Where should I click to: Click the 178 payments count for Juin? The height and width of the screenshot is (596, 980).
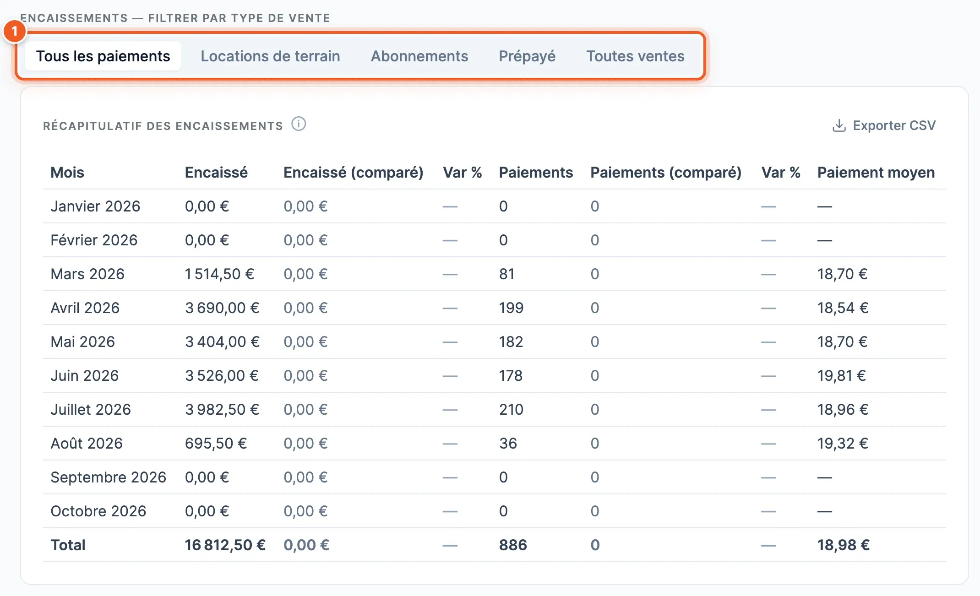pyautogui.click(x=511, y=375)
